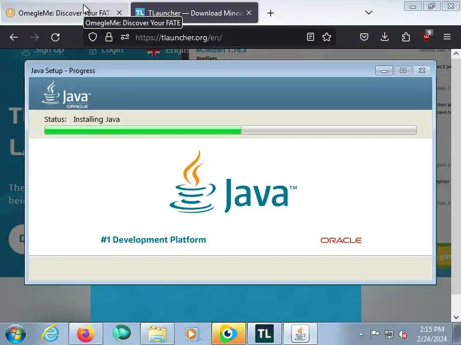Open the Pocket save icon

364,37
